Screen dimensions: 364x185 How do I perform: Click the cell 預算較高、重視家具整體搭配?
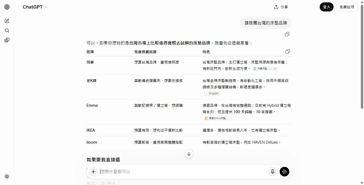[x=158, y=142]
